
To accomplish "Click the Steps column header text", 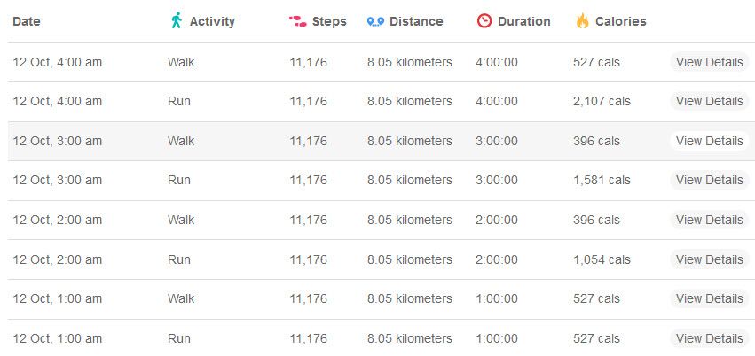I will [329, 21].
